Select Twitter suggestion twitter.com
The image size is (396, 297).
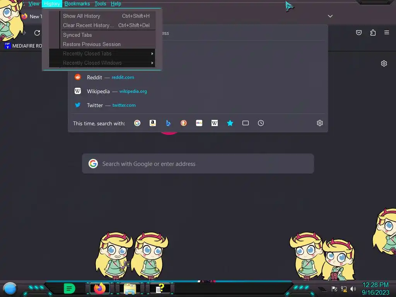click(198, 105)
